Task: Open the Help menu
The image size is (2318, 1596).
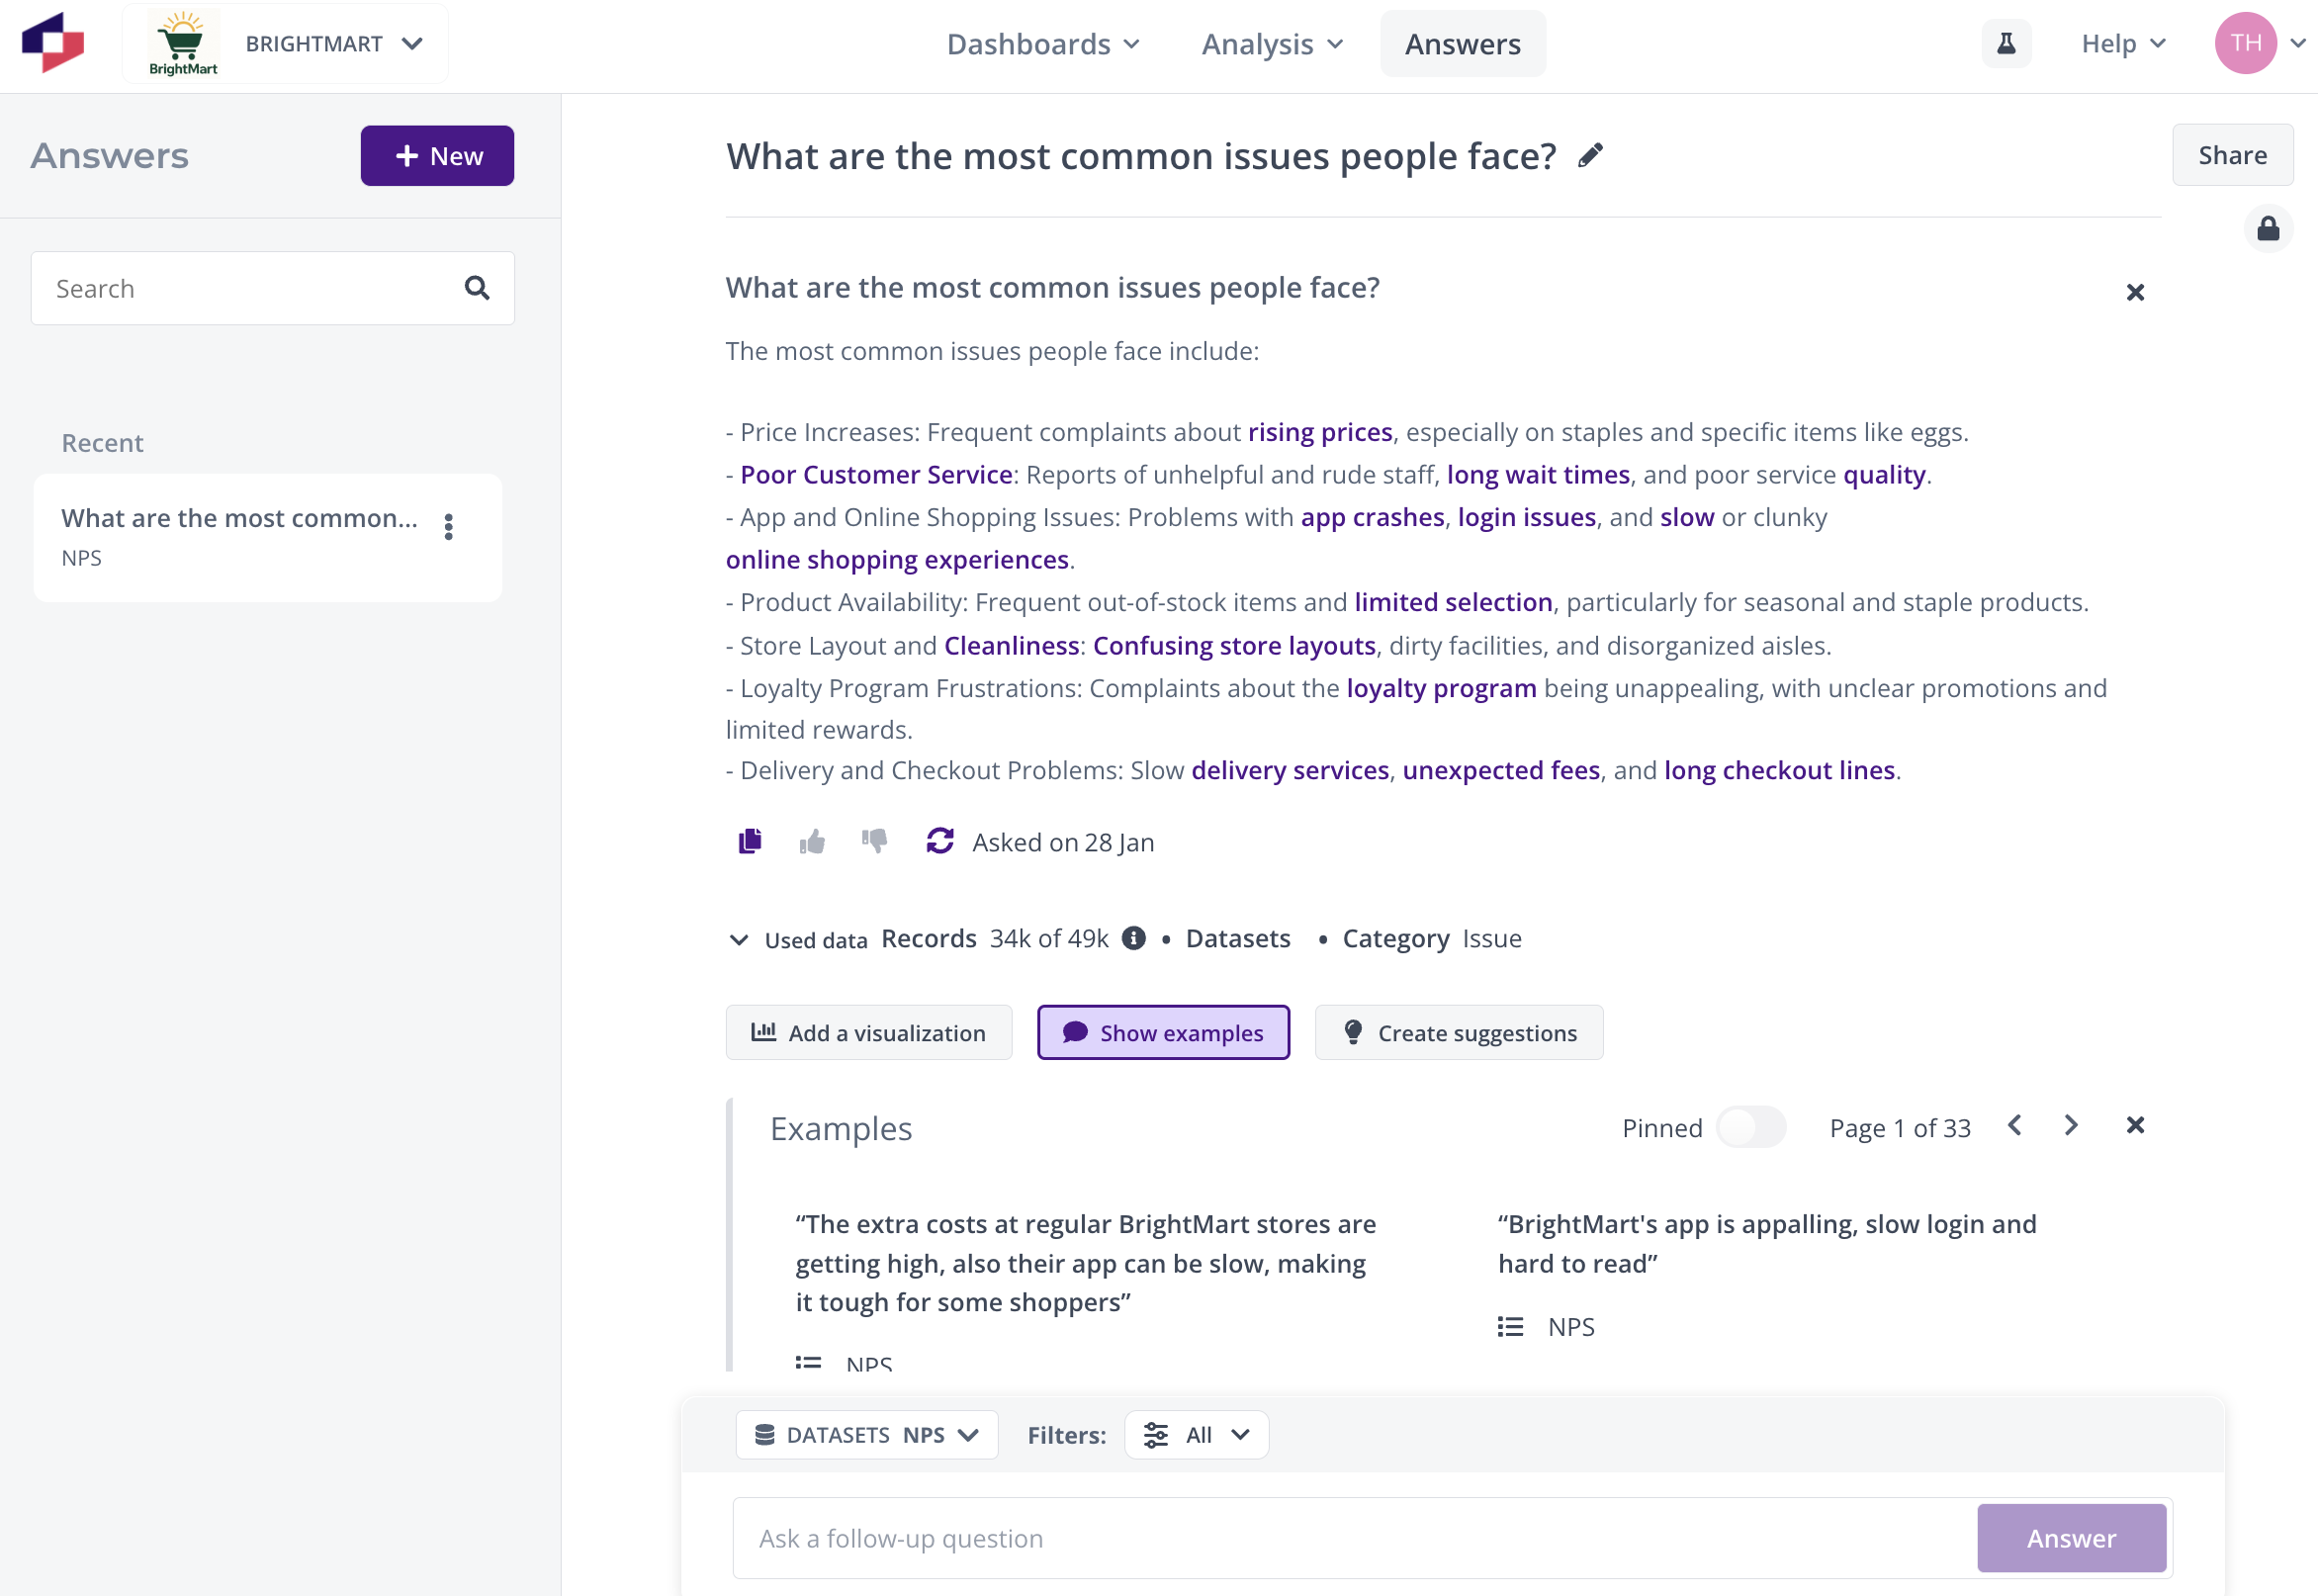Action: [x=2123, y=43]
